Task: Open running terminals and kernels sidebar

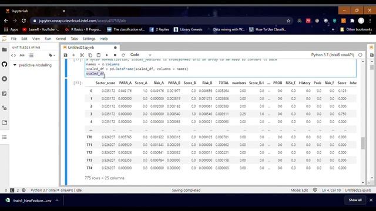Action: tap(4, 79)
